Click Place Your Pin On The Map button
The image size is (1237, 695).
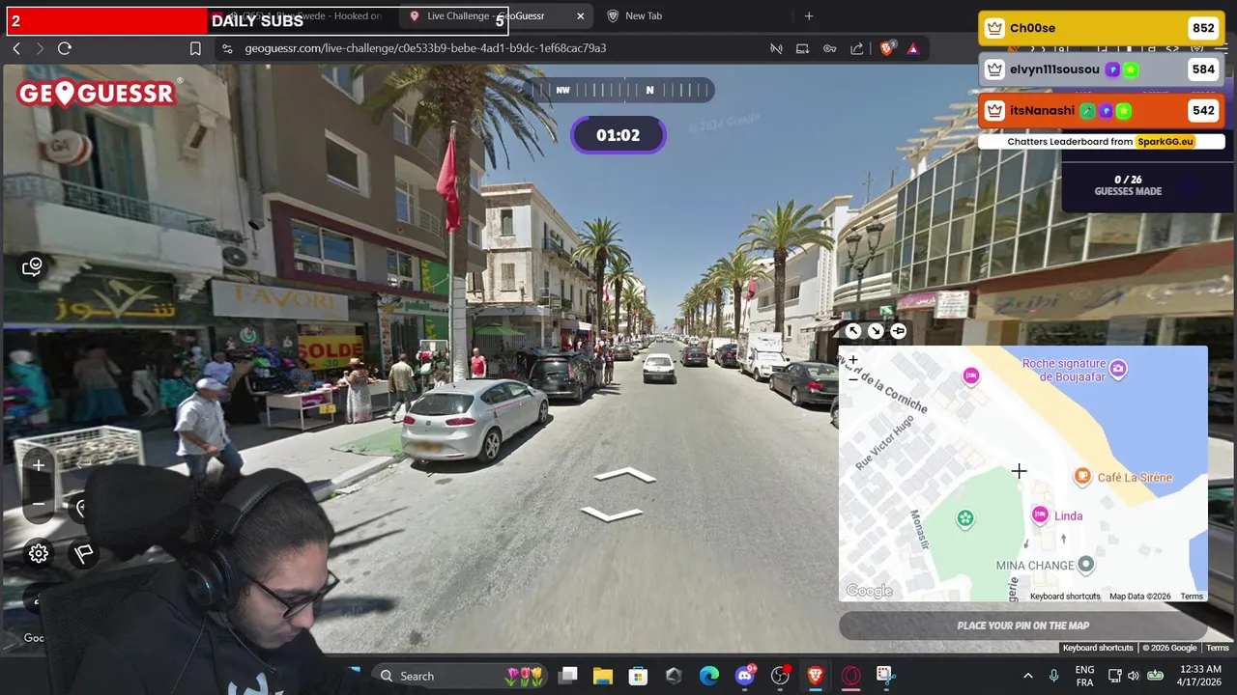pos(1023,625)
